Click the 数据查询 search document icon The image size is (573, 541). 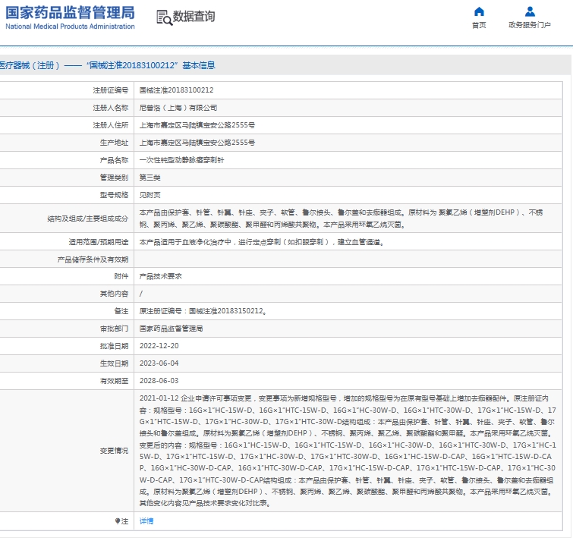tap(164, 17)
